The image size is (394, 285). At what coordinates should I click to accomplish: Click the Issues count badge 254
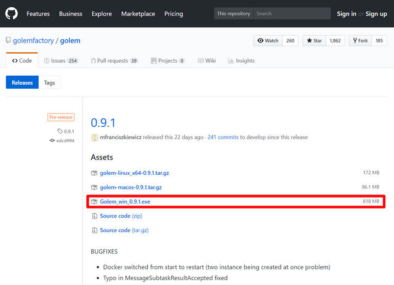(73, 61)
